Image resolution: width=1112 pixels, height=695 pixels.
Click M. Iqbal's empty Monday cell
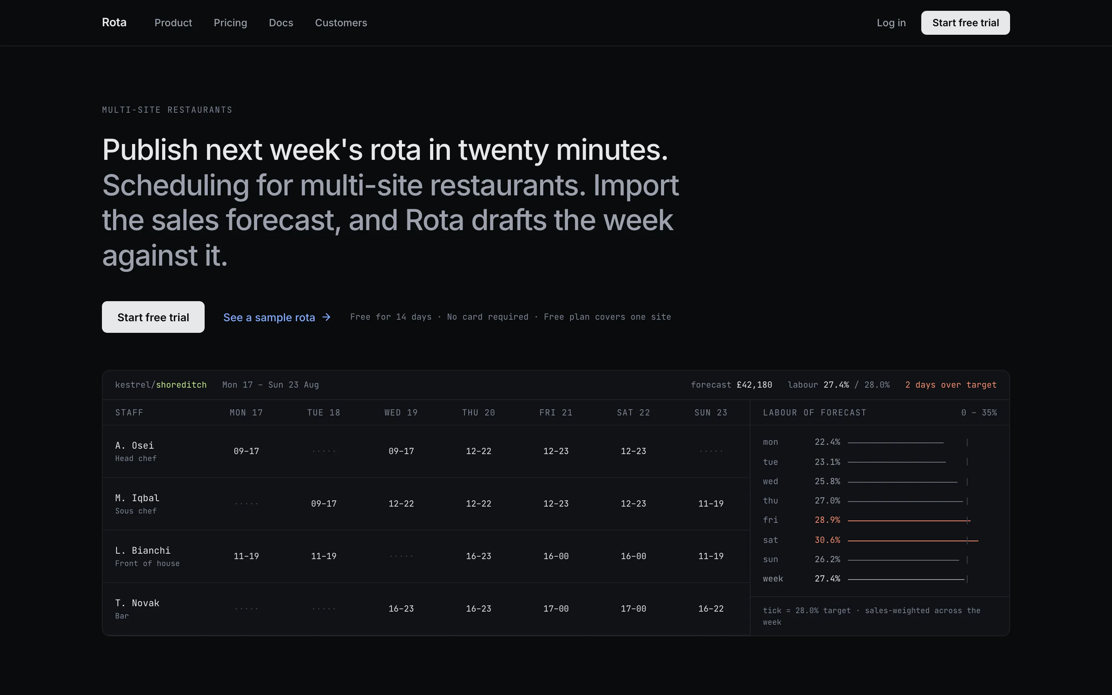point(246,503)
